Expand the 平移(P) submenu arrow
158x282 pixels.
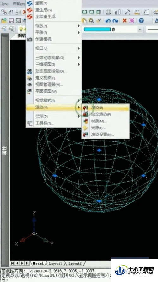pos(79,33)
